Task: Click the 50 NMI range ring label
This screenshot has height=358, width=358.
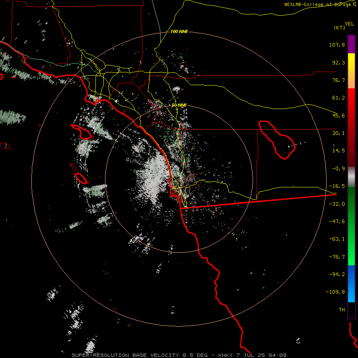Action: coord(179,105)
